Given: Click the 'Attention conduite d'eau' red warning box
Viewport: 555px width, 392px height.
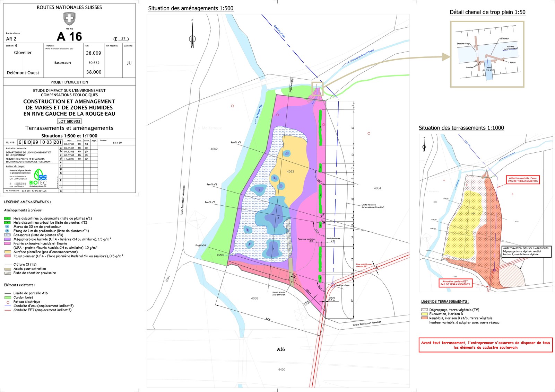Looking at the screenshot, I should click(x=523, y=180).
